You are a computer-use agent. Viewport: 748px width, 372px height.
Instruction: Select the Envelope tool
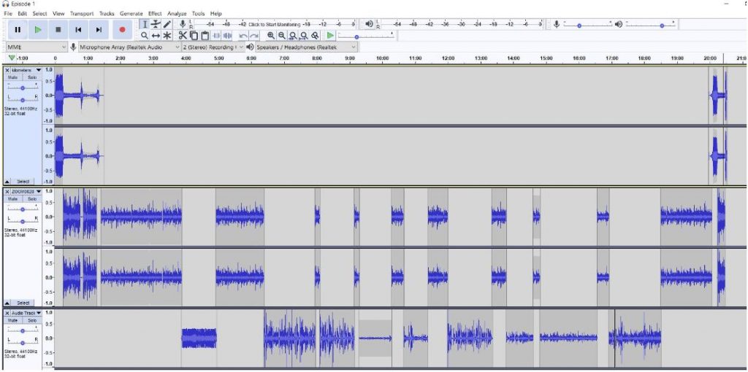156,24
